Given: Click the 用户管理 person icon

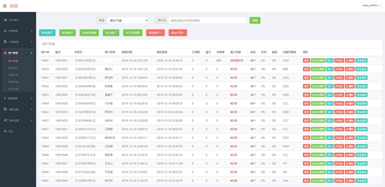Looking at the screenshot, I should point(5,53).
